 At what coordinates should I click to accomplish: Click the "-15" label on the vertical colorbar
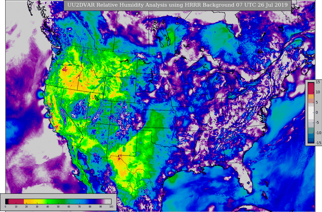click(318, 143)
